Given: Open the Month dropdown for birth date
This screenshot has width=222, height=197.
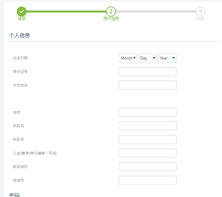Looking at the screenshot, I should point(128,58).
